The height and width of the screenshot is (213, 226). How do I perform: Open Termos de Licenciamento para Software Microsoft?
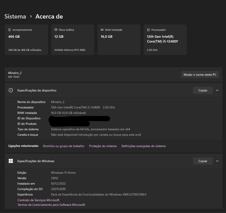tap(51, 205)
